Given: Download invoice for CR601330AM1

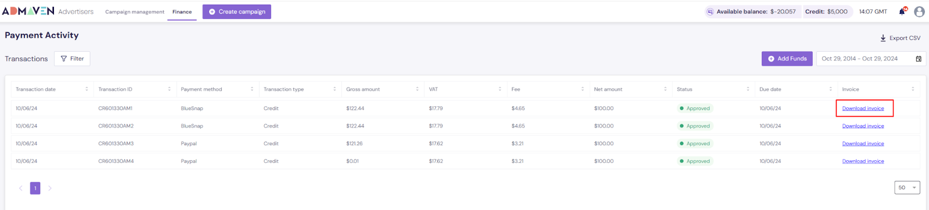Looking at the screenshot, I should (863, 108).
